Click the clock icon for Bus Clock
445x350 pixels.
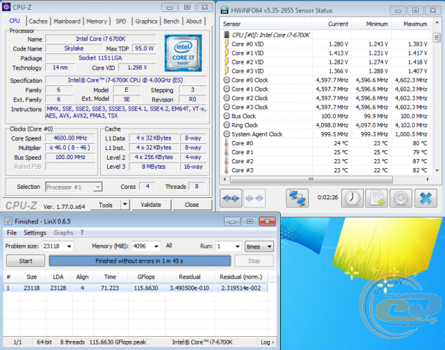(227, 116)
